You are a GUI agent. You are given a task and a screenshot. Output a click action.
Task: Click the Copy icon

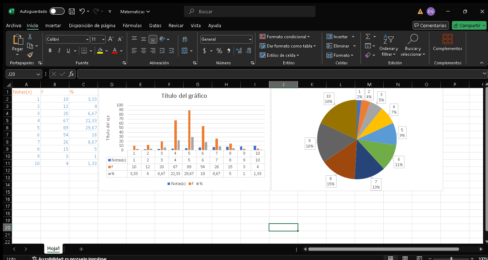[x=30, y=46]
